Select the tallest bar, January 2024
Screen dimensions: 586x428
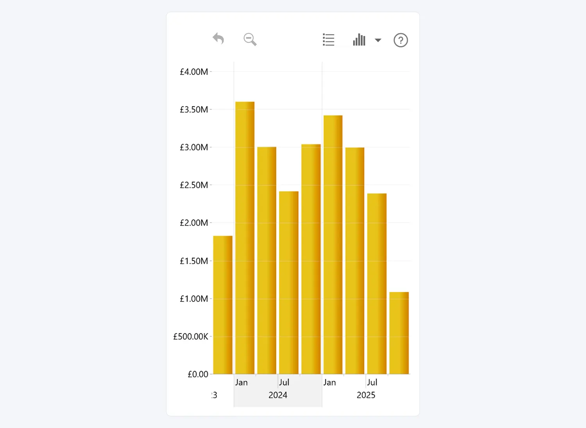tap(245, 237)
